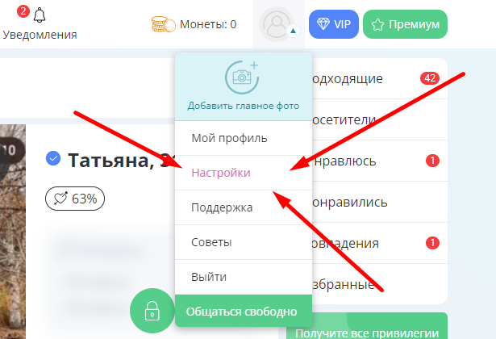
Task: Click the Общаться свободно green button
Action: point(244,311)
